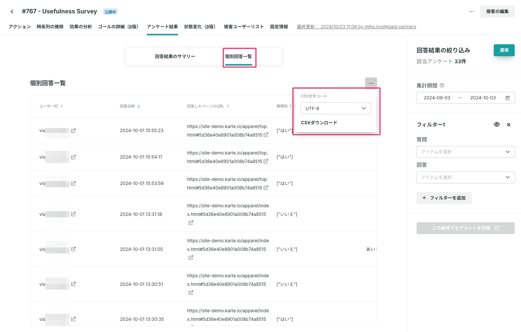Click the 接客の編集 button
Viewport: 521px width, 332px height.
497,12
